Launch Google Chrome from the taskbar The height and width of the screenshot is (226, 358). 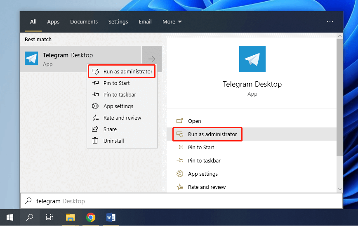91,217
